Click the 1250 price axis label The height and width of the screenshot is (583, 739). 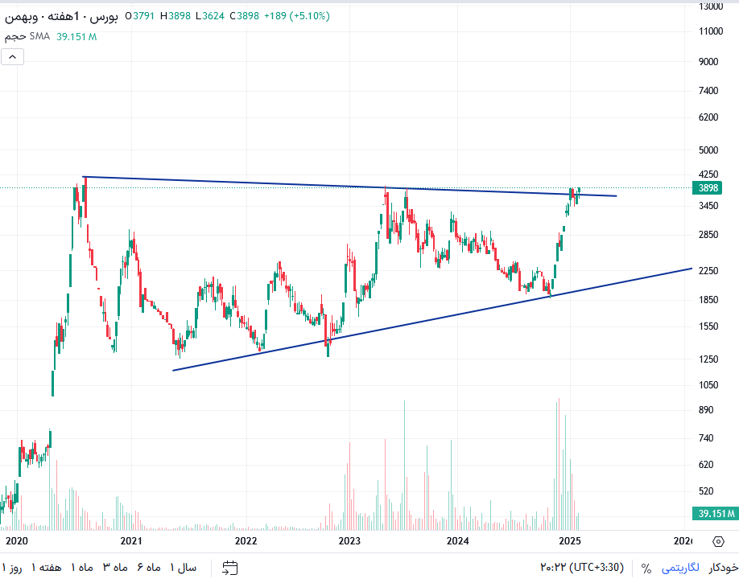tap(708, 359)
